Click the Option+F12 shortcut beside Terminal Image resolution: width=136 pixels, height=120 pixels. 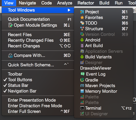point(126,108)
